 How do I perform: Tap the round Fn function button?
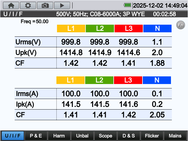(180, 25)
